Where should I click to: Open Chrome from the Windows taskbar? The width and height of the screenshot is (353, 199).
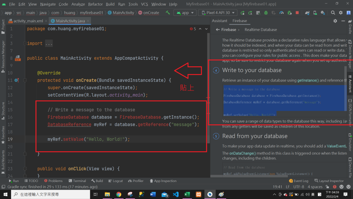click(119, 194)
